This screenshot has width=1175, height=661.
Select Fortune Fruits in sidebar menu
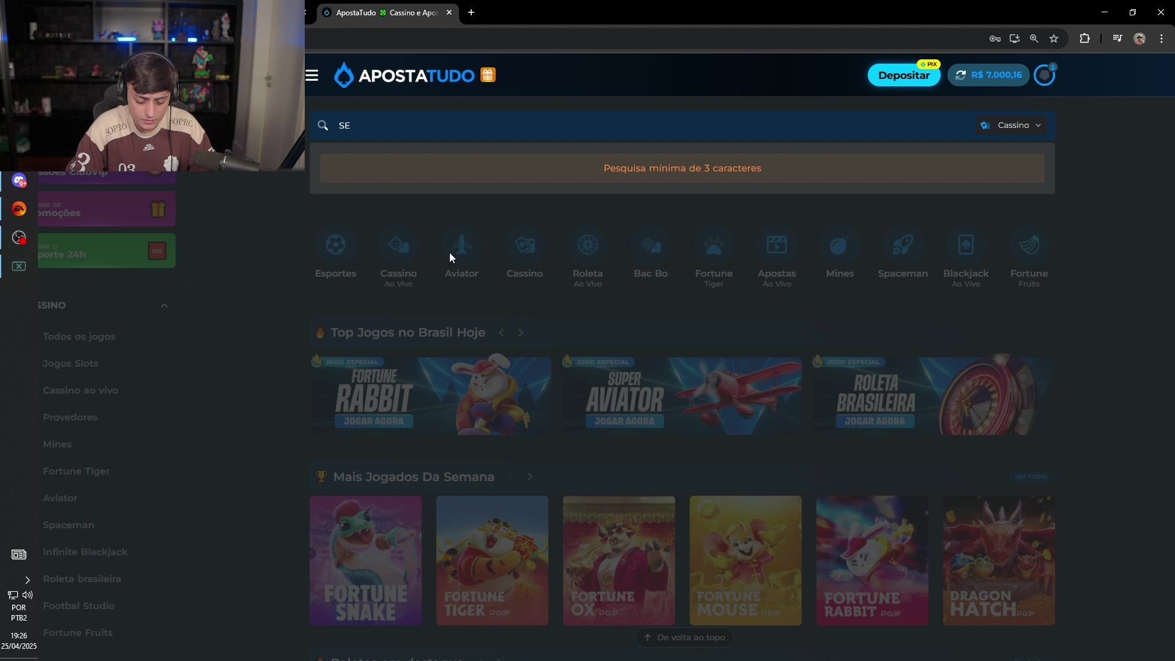[78, 633]
